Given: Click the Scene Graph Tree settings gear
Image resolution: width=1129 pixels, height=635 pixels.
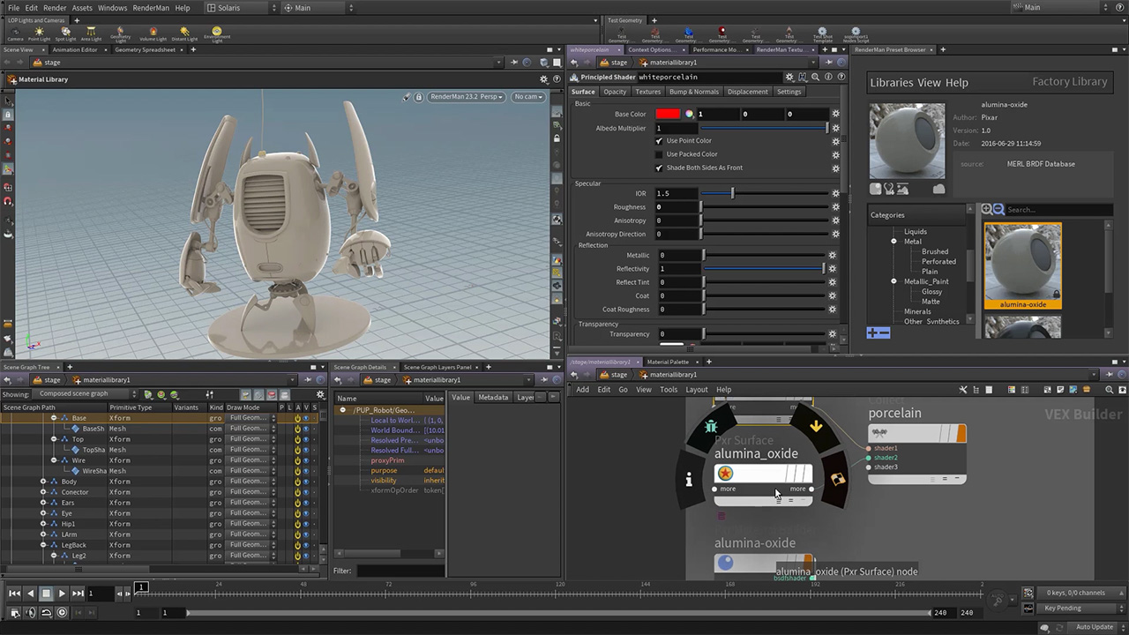Looking at the screenshot, I should tap(321, 394).
